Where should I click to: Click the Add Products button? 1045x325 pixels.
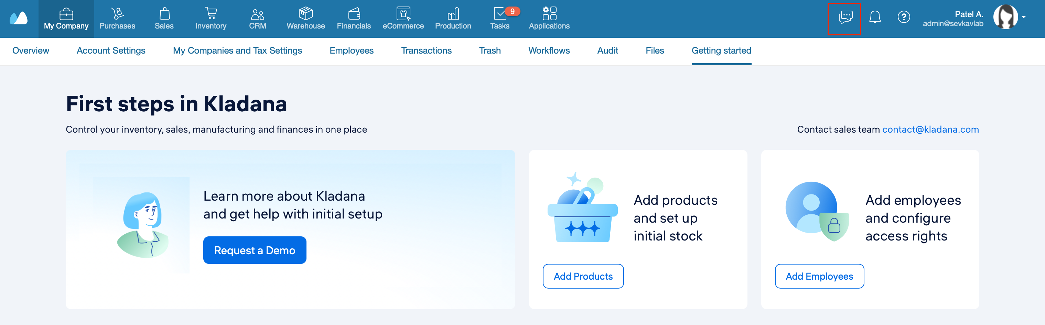(x=583, y=276)
